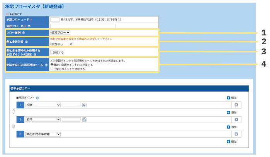The image size is (270, 157).
Task: Show help for 申請者宛ての承認通知メール
Action: [x=46, y=65]
